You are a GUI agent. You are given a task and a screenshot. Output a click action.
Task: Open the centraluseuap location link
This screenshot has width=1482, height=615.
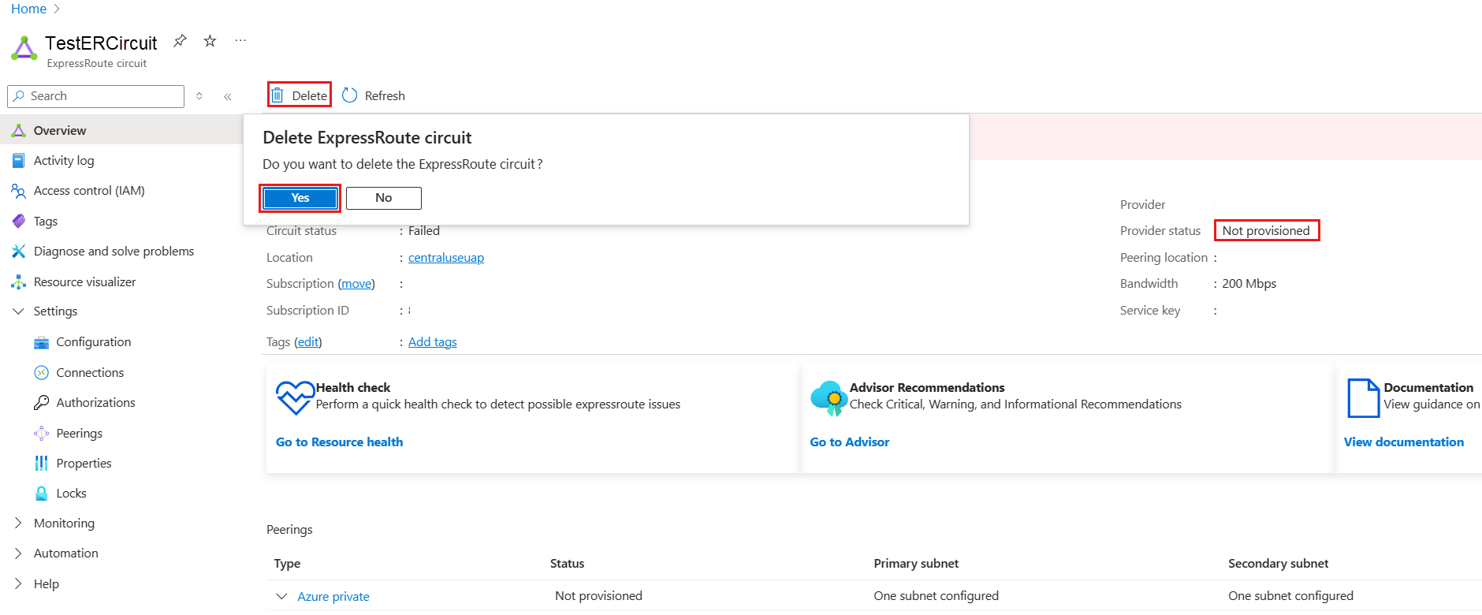pos(446,258)
